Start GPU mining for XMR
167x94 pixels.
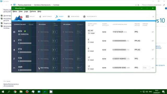[x=68, y=68]
